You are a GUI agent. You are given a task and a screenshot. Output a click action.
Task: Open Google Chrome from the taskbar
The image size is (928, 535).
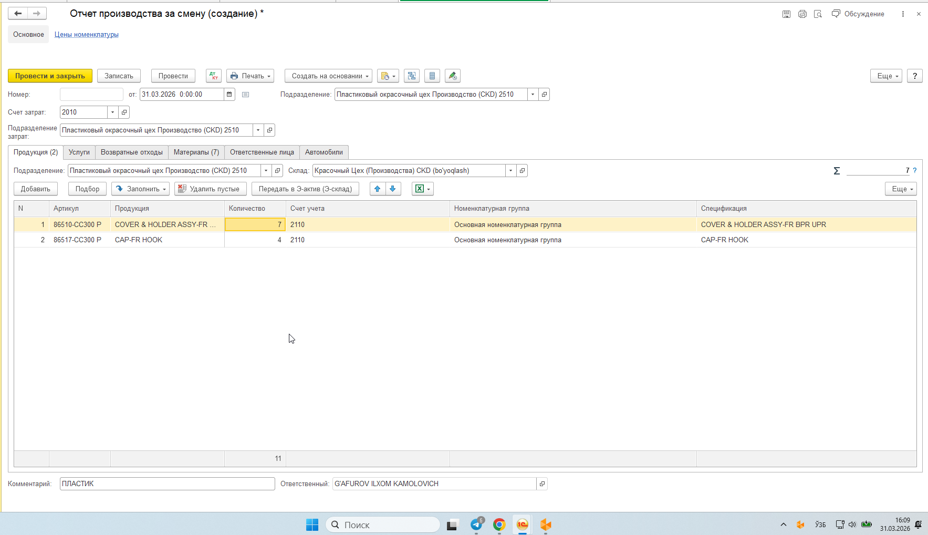(499, 524)
